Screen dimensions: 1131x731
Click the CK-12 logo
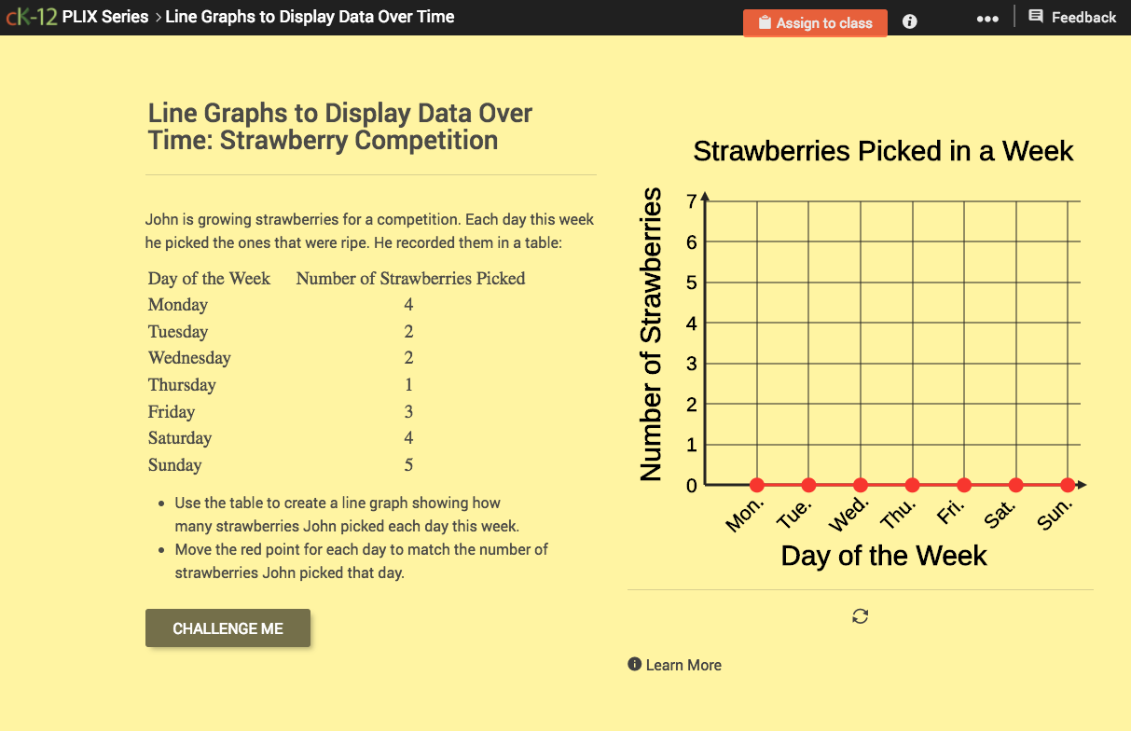coord(32,16)
